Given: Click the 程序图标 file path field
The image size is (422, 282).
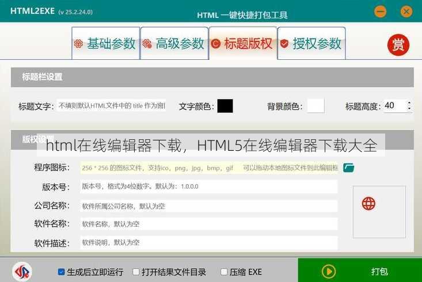Looking at the screenshot, I should [x=209, y=168].
